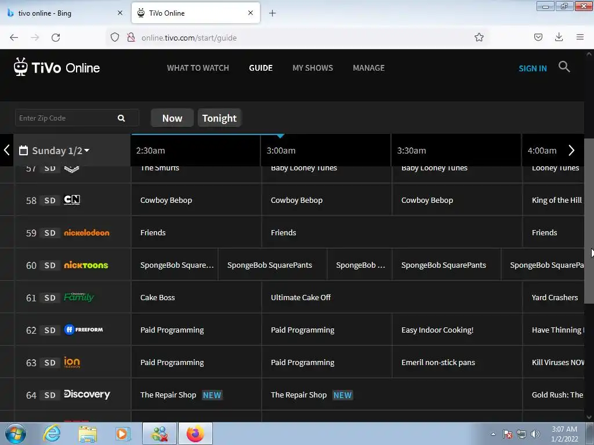Open Windows Media Player from the taskbar
The height and width of the screenshot is (445, 594).
point(122,433)
